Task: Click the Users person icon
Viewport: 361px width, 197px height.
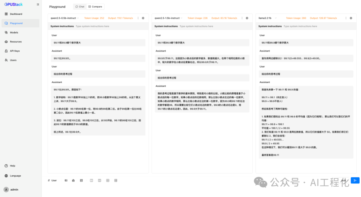Action: 6,60
